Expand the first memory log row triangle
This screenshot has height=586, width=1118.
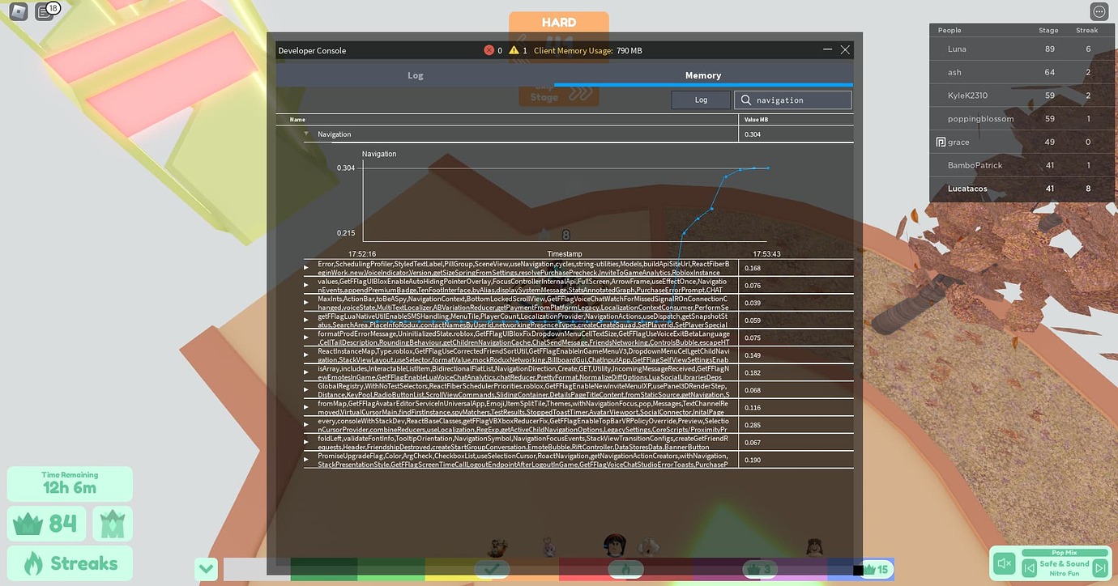[x=306, y=267]
